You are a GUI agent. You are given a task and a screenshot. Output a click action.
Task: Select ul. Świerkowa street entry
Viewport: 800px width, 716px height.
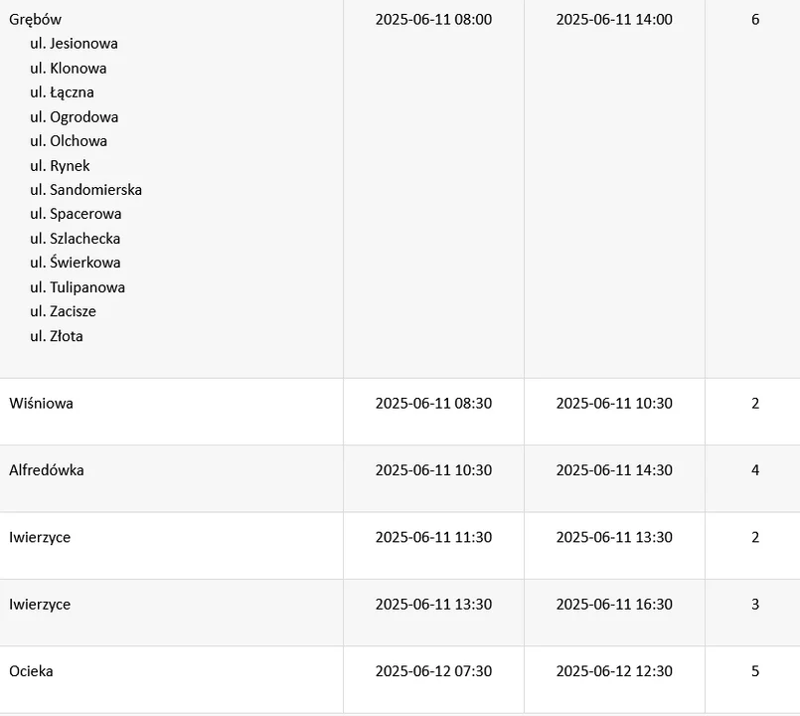coord(75,262)
